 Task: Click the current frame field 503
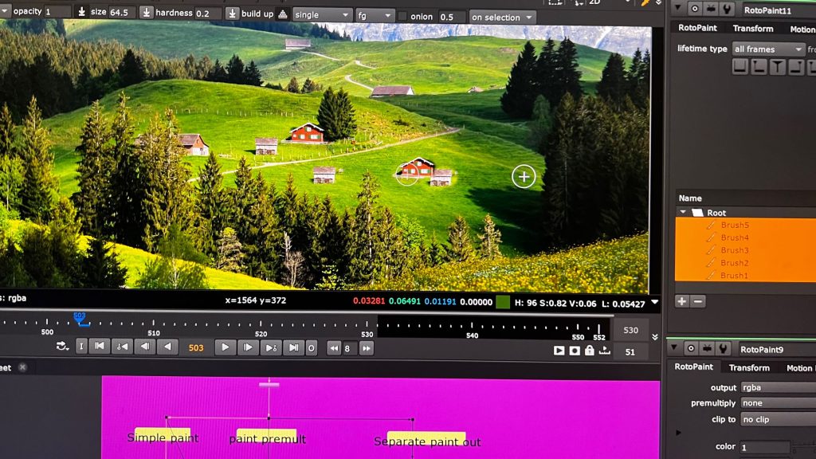pyautogui.click(x=196, y=347)
